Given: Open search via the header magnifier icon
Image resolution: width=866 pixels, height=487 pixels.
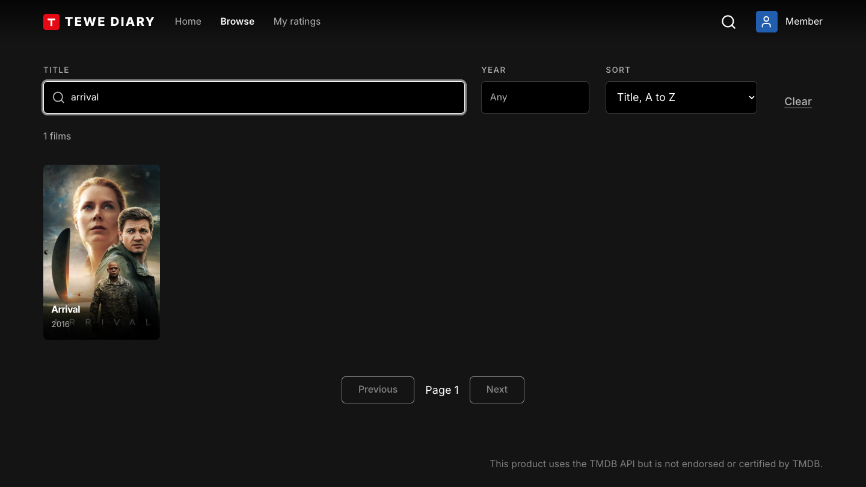Looking at the screenshot, I should (728, 22).
